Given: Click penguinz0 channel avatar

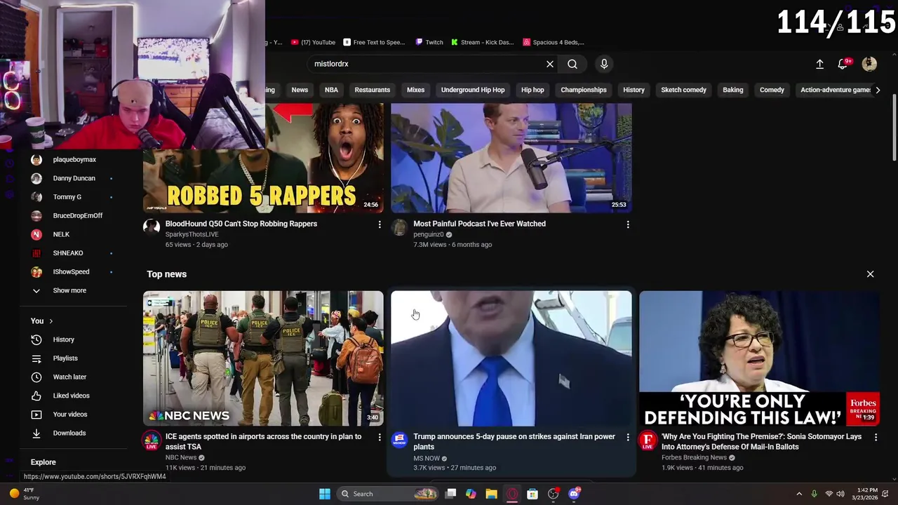Looking at the screenshot, I should coord(399,227).
